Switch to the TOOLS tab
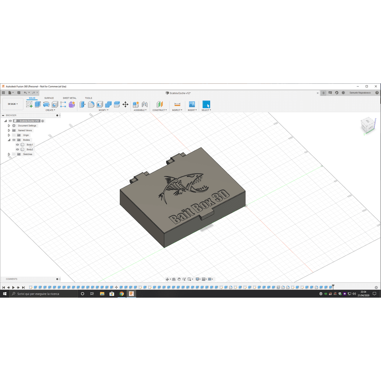The width and height of the screenshot is (381, 381). pyautogui.click(x=89, y=98)
